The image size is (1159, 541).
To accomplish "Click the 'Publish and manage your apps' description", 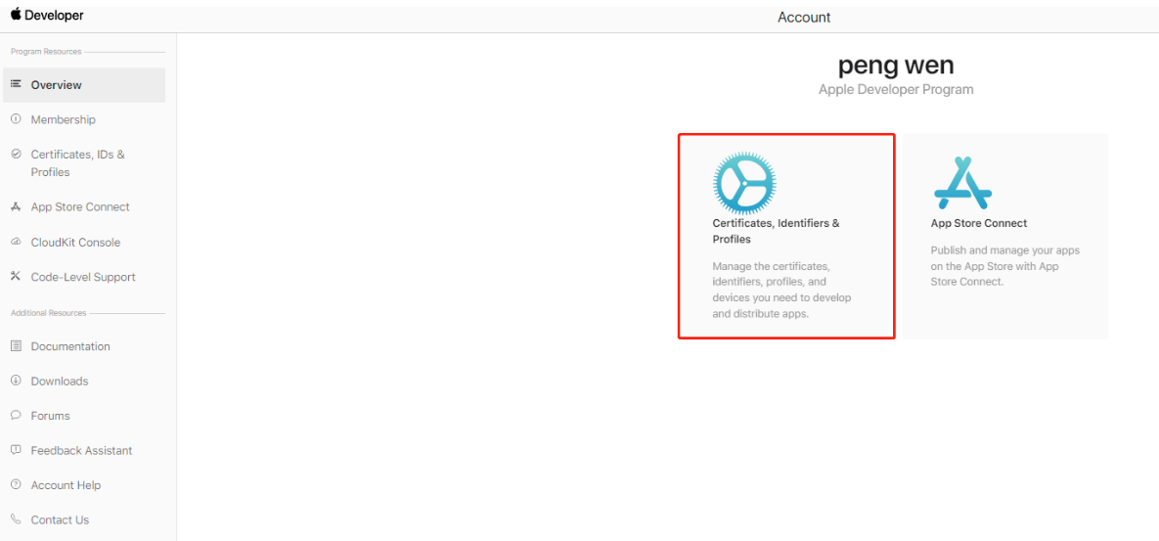I will (1005, 266).
